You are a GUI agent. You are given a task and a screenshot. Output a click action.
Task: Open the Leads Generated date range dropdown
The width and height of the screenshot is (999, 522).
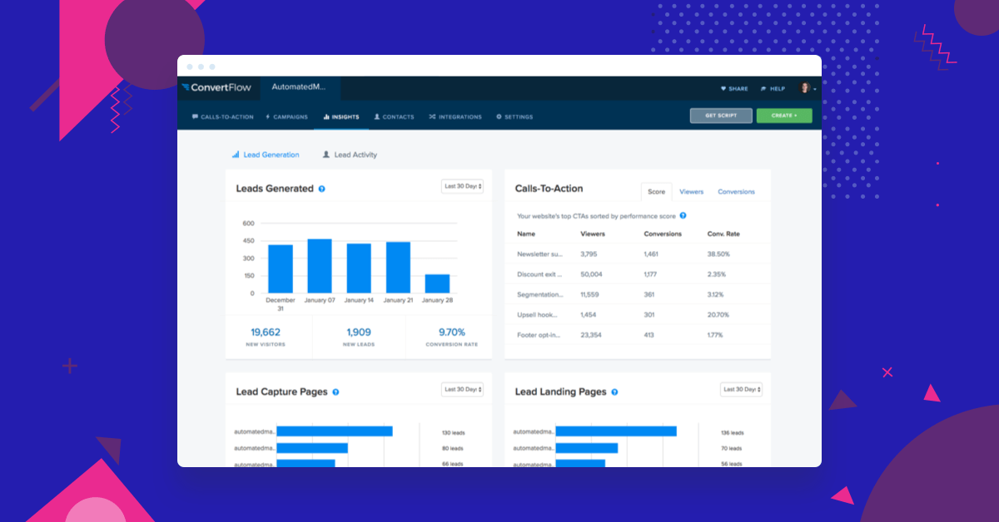(x=462, y=186)
